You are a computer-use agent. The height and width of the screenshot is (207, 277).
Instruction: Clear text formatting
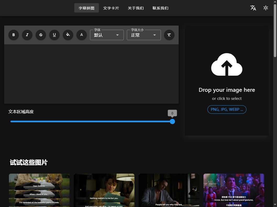[x=169, y=35]
